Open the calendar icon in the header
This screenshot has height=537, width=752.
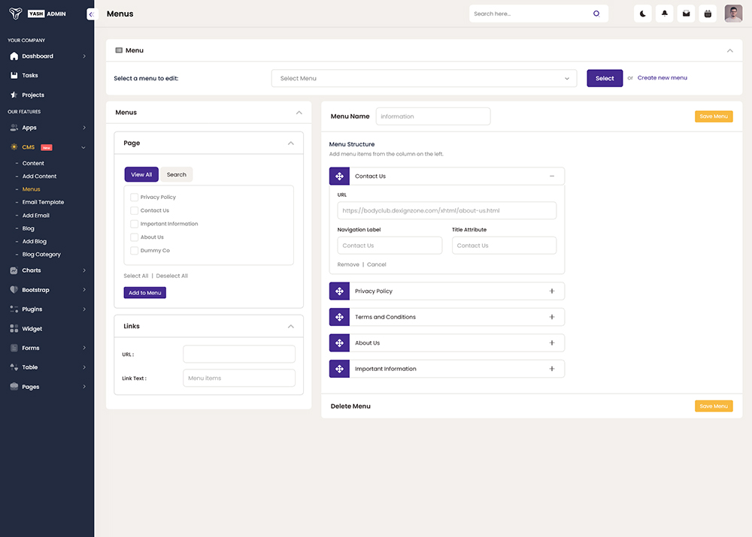tap(708, 14)
